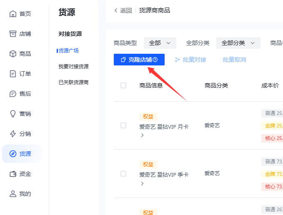Click the 金牌 25 price tag
The height and width of the screenshot is (215, 283).
(x=272, y=126)
